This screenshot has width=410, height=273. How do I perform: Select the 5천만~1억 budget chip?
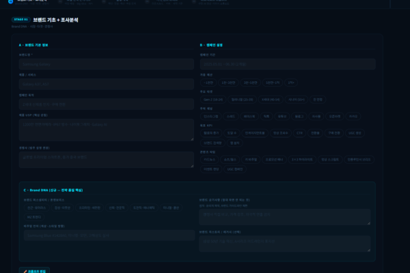click(273, 83)
